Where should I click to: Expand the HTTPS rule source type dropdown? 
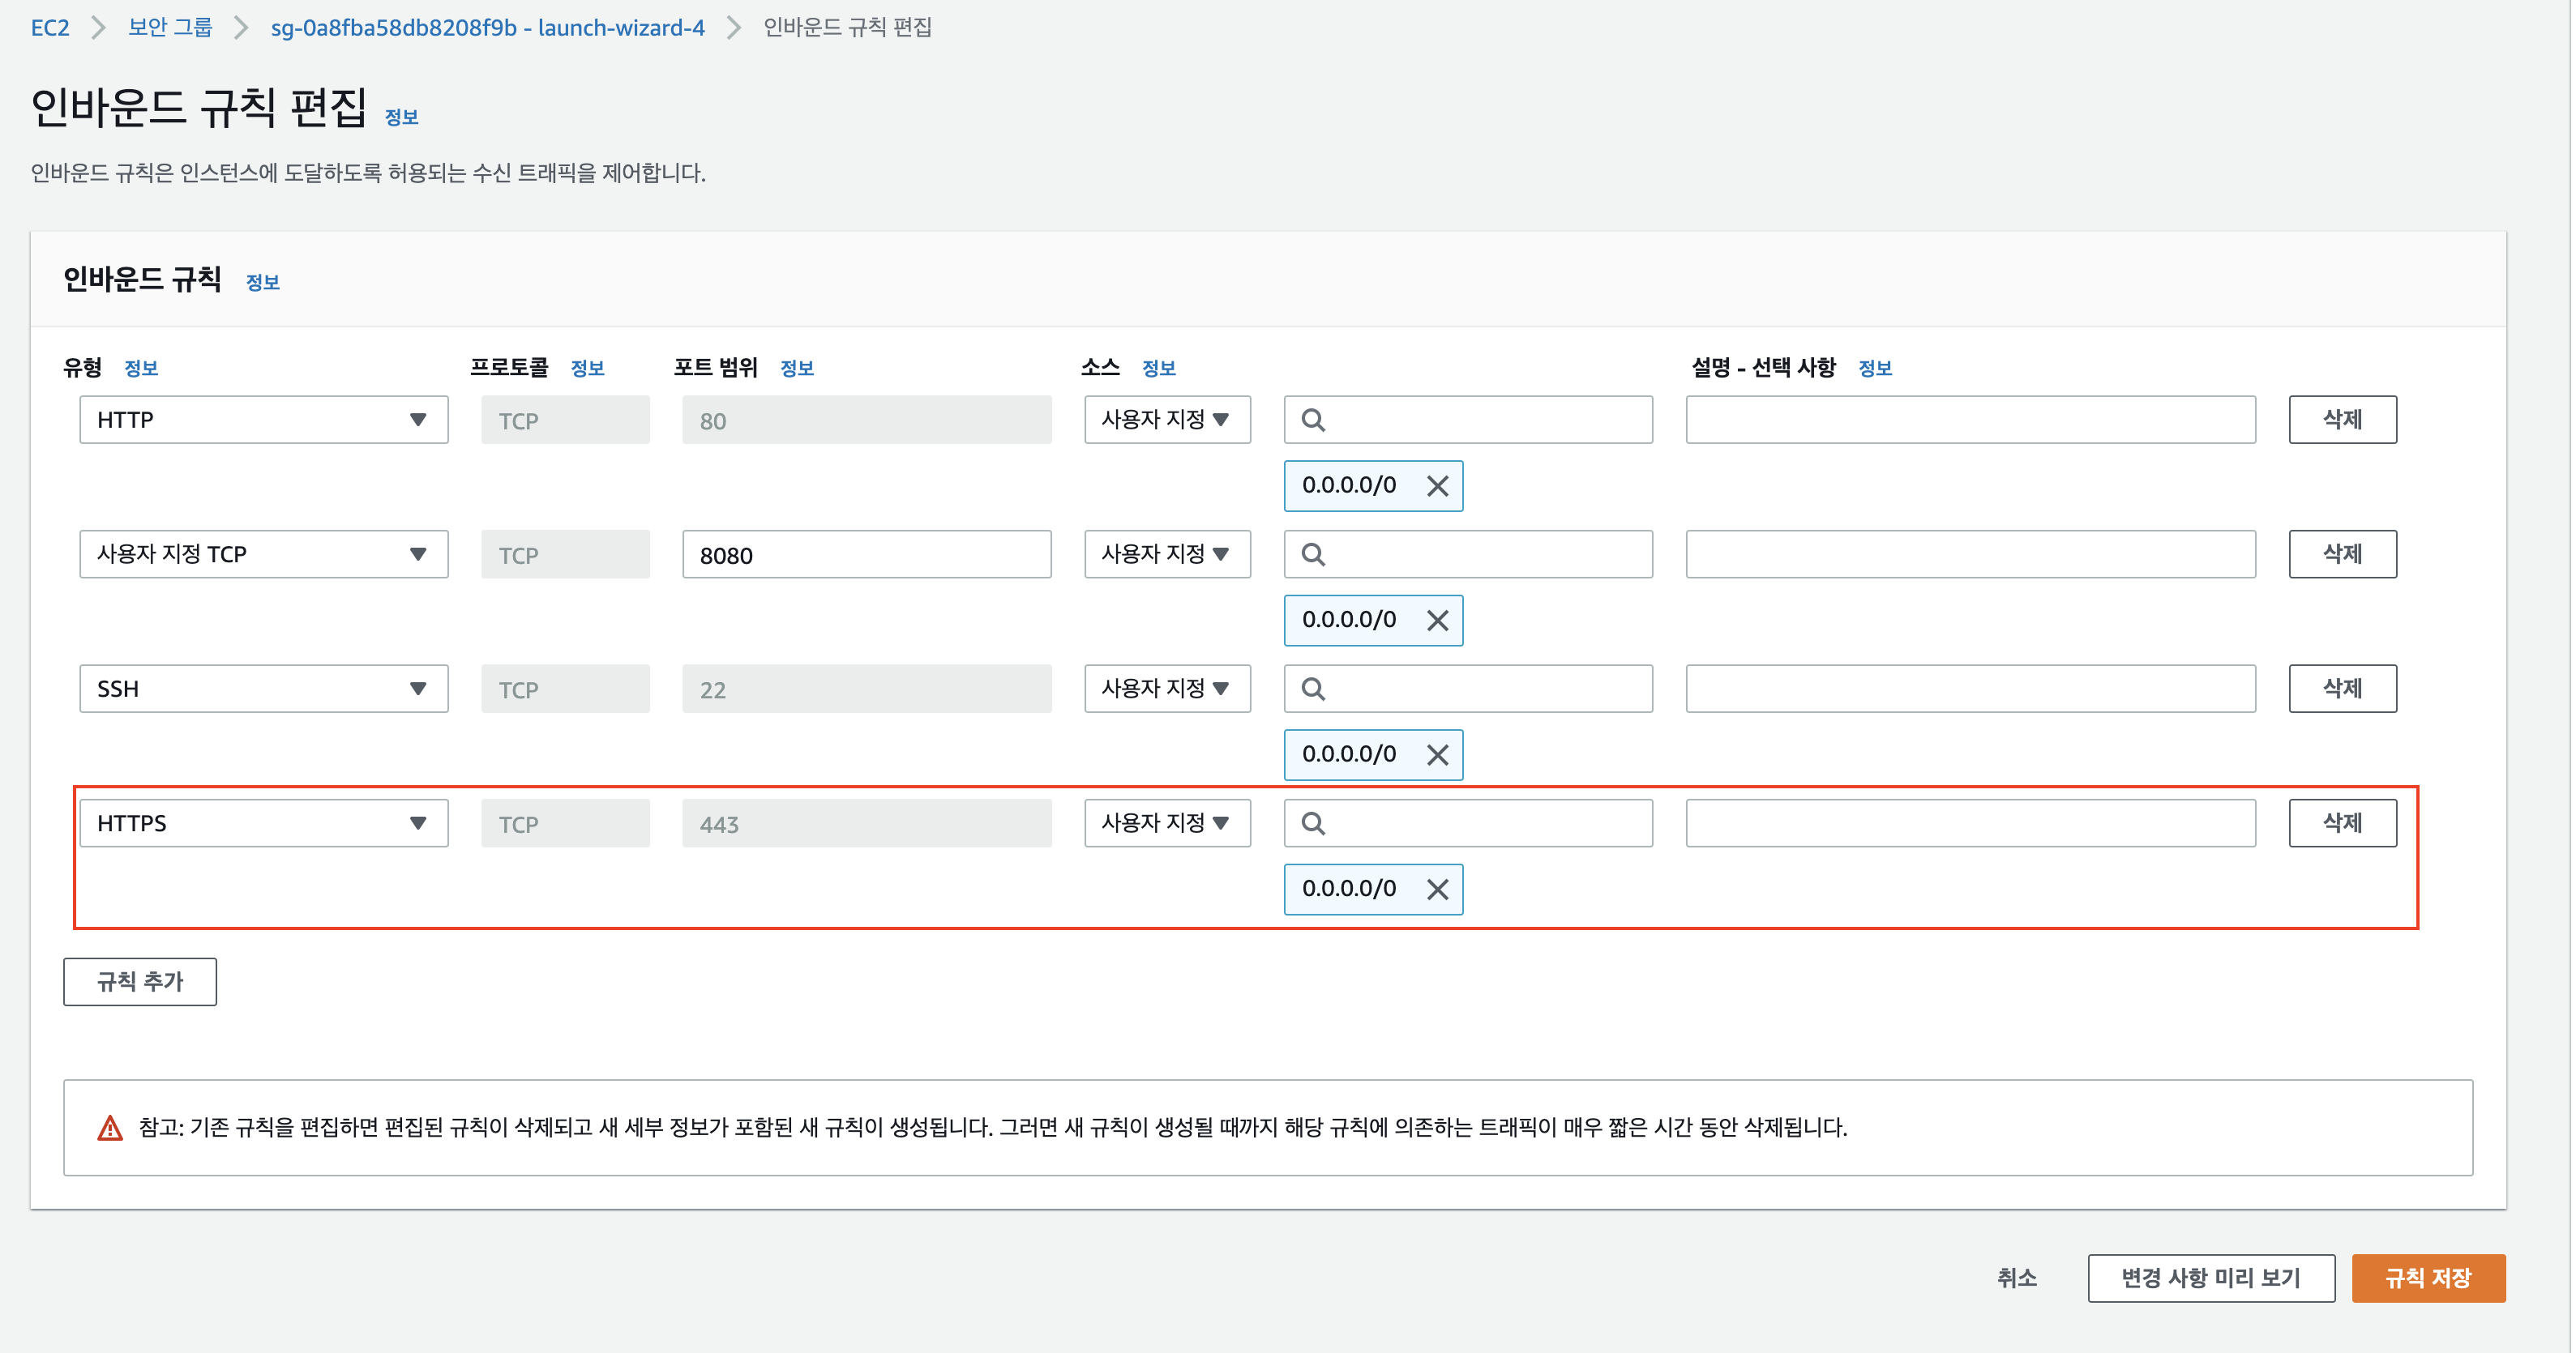(1166, 823)
